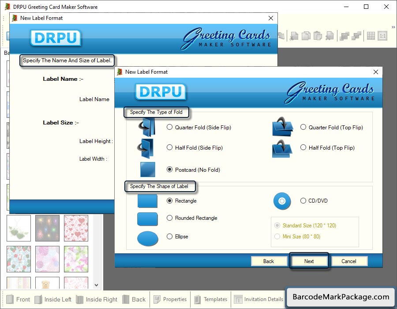Click the Ellipse shape icon
Screen dimensions: 397x309
[x=148, y=238]
